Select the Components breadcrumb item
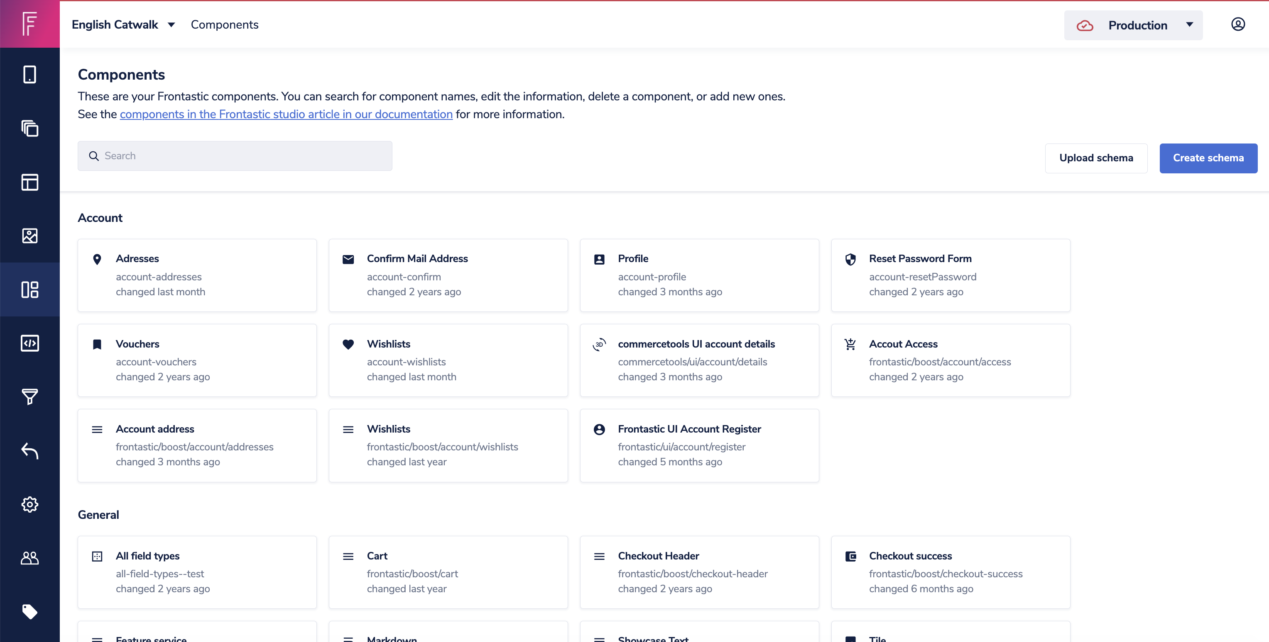1269x642 pixels. click(224, 24)
